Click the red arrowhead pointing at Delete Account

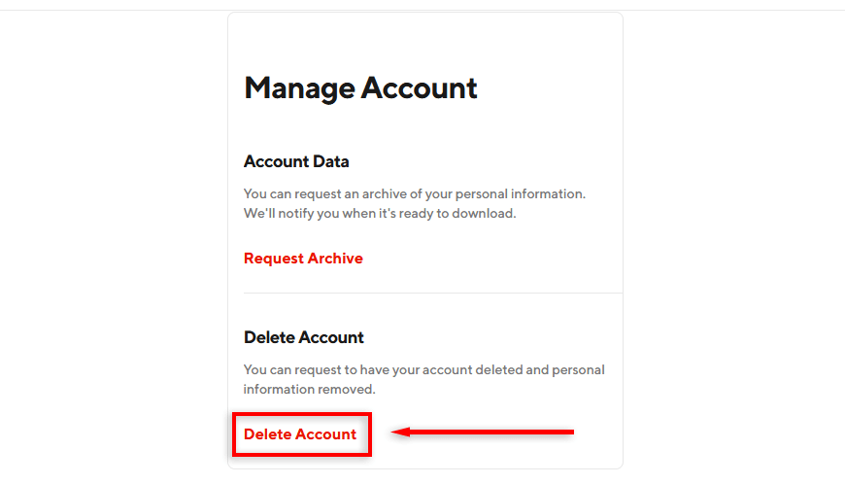click(x=400, y=432)
